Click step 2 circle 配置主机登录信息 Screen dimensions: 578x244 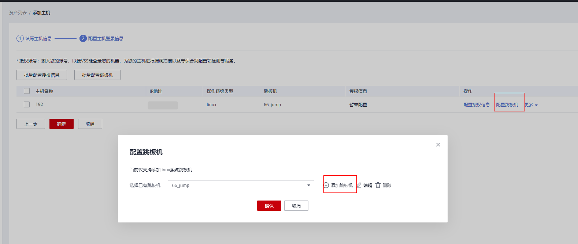(x=83, y=38)
